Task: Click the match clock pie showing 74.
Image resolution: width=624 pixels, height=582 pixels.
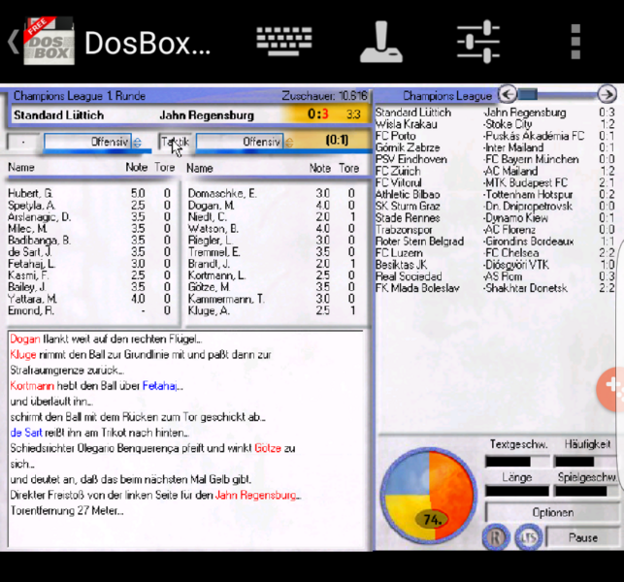Action: pos(429,496)
